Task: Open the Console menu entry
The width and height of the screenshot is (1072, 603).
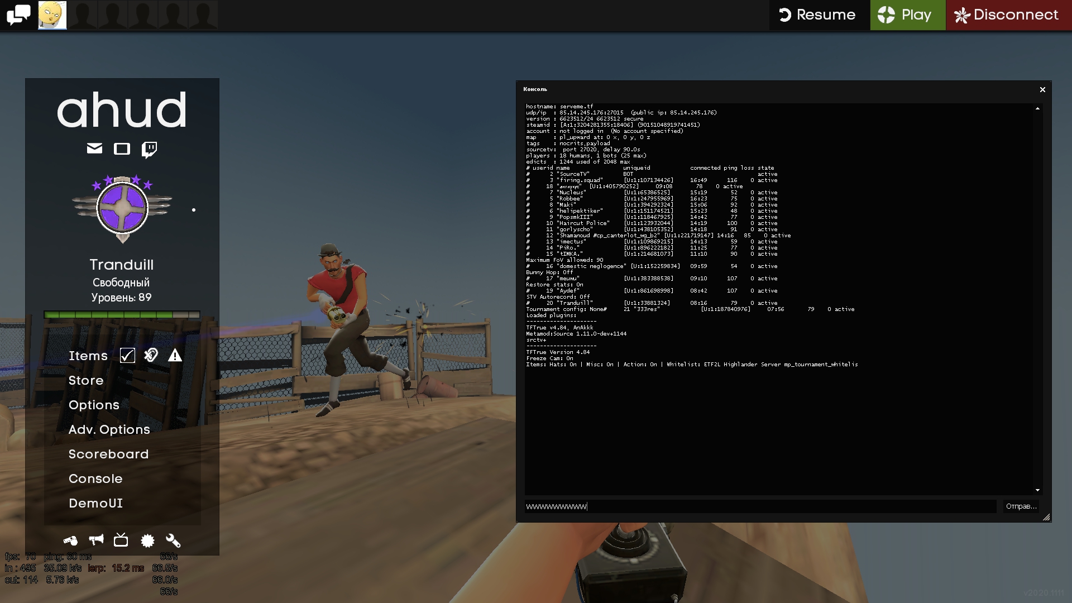Action: 95,478
